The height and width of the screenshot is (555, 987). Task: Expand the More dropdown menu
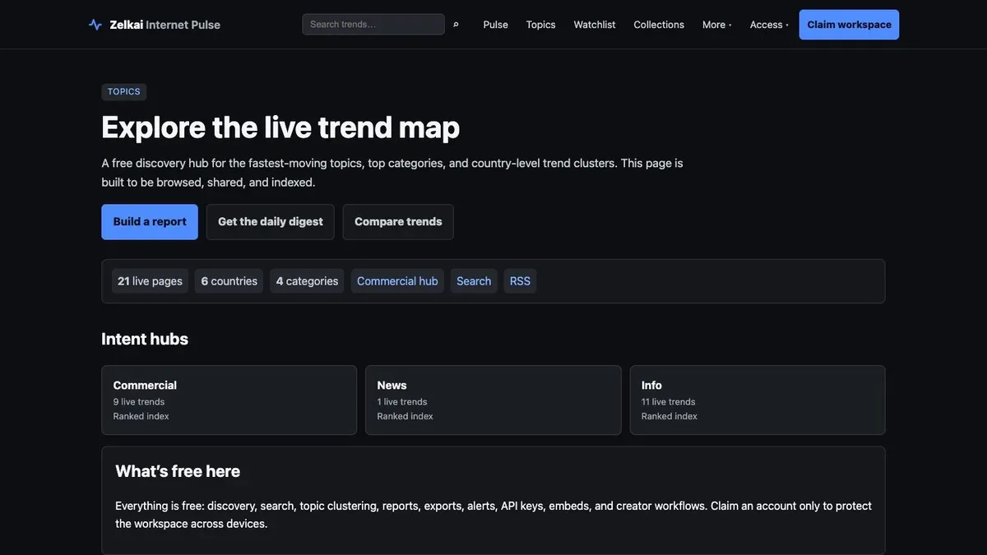click(716, 25)
